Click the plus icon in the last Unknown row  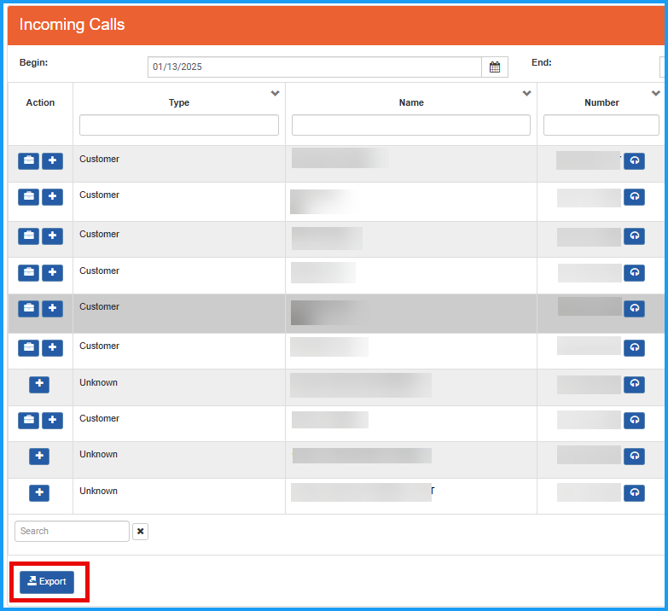click(39, 493)
